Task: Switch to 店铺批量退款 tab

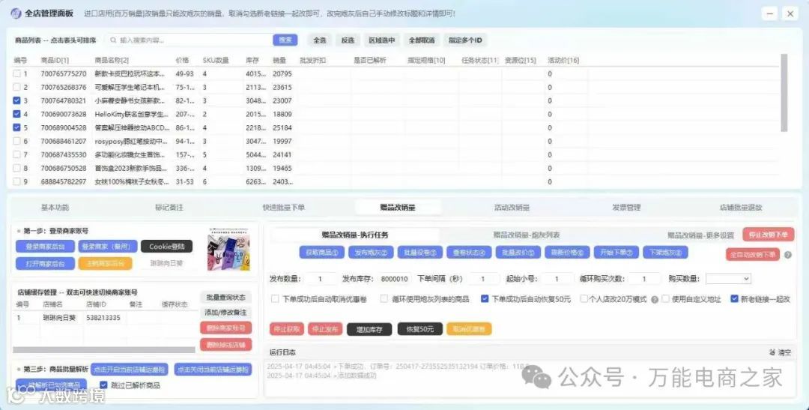Action: 741,207
